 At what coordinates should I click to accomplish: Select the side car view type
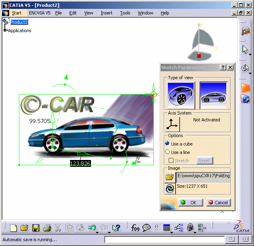[x=213, y=95]
